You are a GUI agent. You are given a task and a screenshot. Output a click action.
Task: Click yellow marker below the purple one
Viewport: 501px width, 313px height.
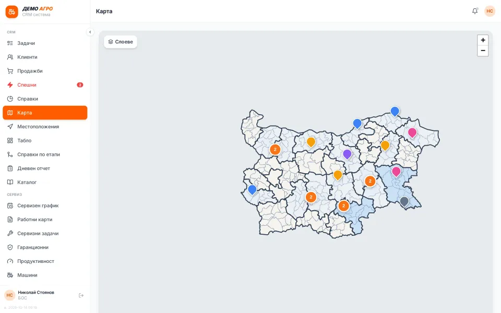(338, 176)
